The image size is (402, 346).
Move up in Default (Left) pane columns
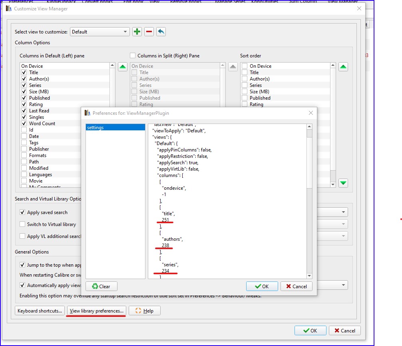point(123,67)
